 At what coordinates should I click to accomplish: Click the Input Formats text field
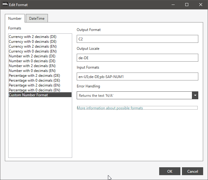tap(137, 76)
